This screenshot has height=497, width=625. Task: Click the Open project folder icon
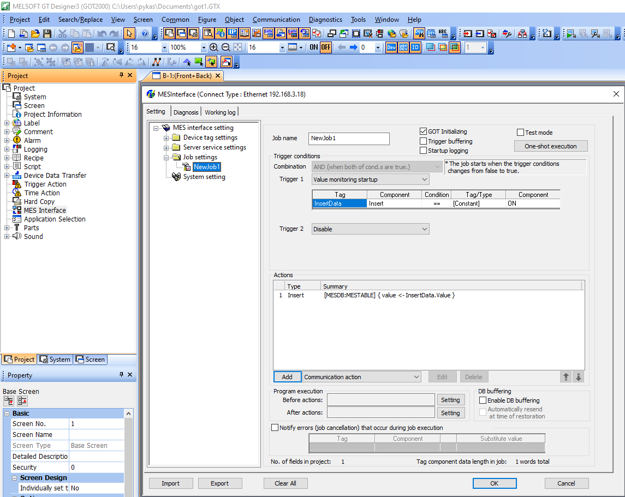(x=35, y=34)
